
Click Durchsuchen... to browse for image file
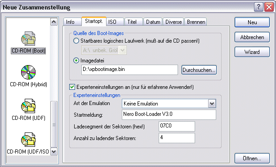199,70
